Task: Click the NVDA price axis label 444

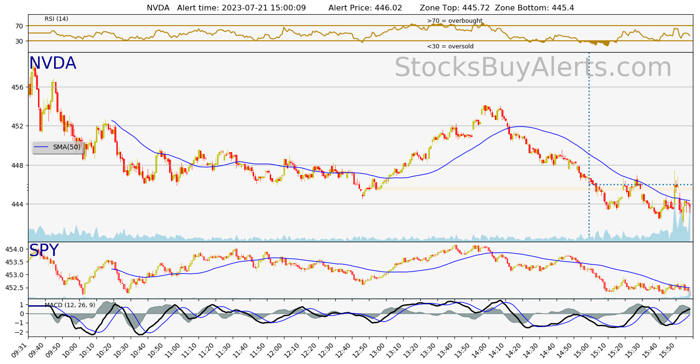Action: point(17,204)
